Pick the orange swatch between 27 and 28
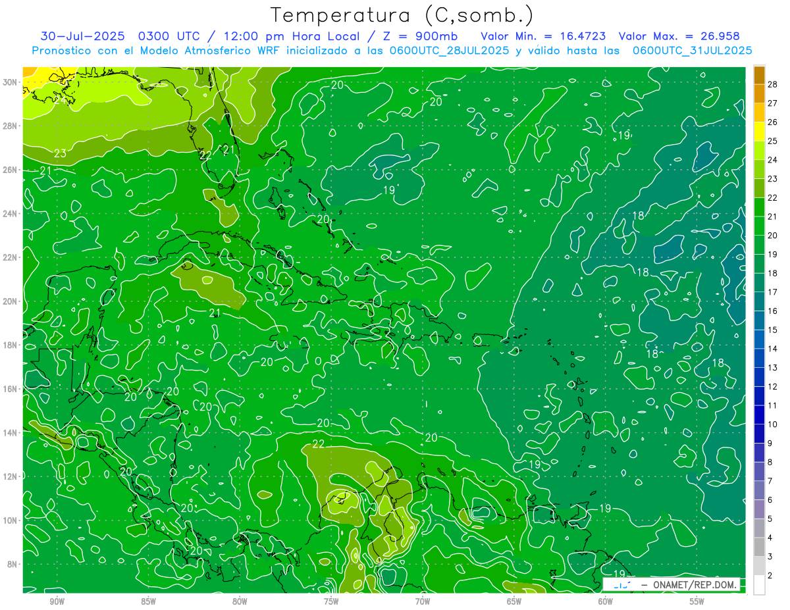 tap(759, 94)
